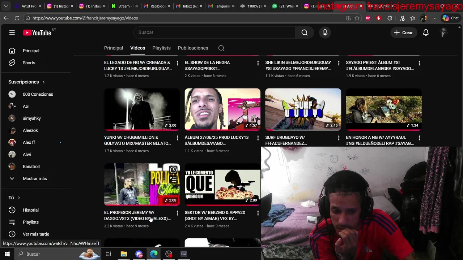Start voice search with the microphone icon
This screenshot has height=260, width=463.
coord(325,32)
